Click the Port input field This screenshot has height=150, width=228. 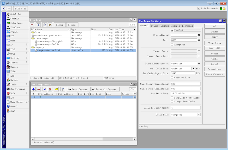pyautogui.click(x=184, y=40)
